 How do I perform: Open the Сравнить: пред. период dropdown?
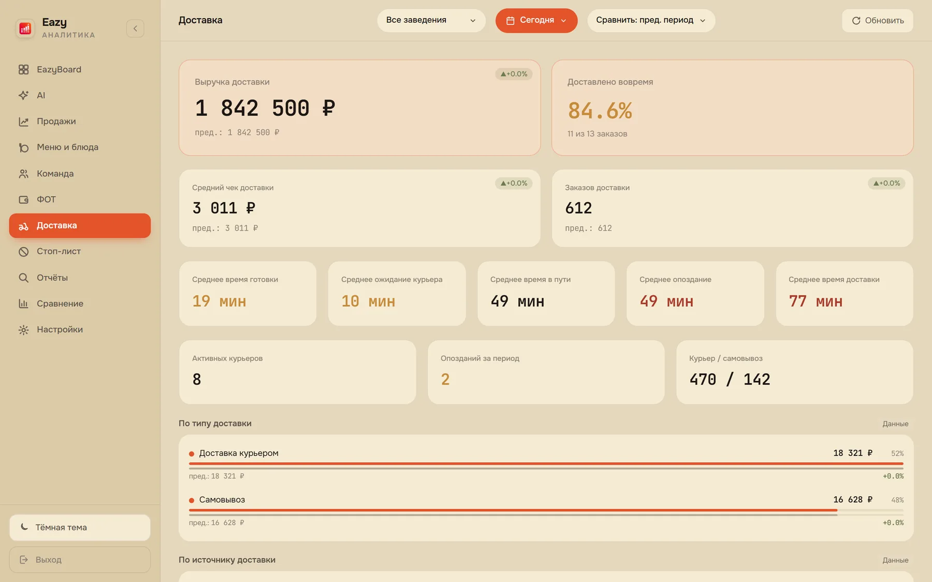pos(651,21)
